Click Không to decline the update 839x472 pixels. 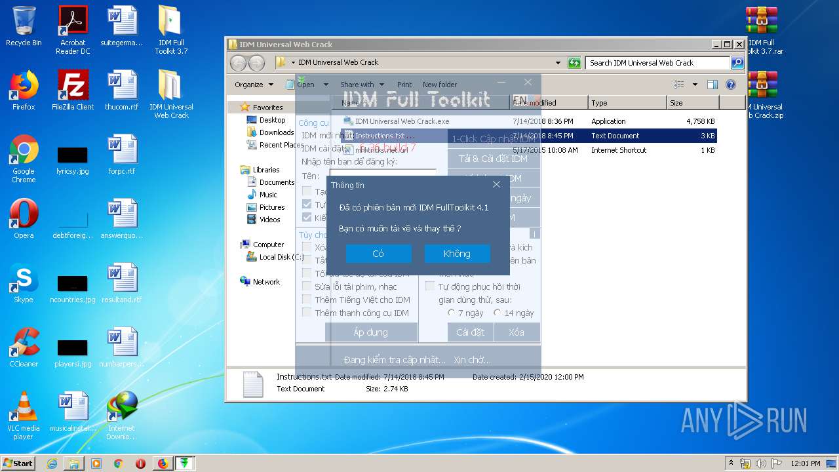pos(457,254)
